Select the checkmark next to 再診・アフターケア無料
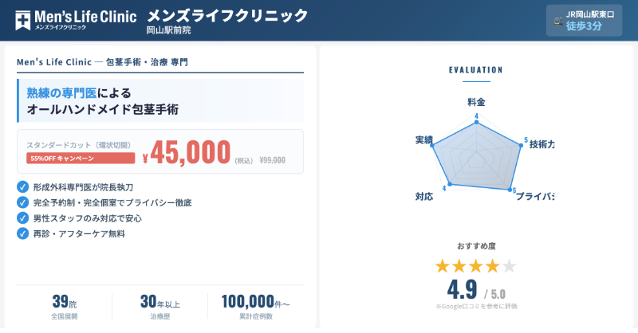Screen dimensions: 638x333 22,233
